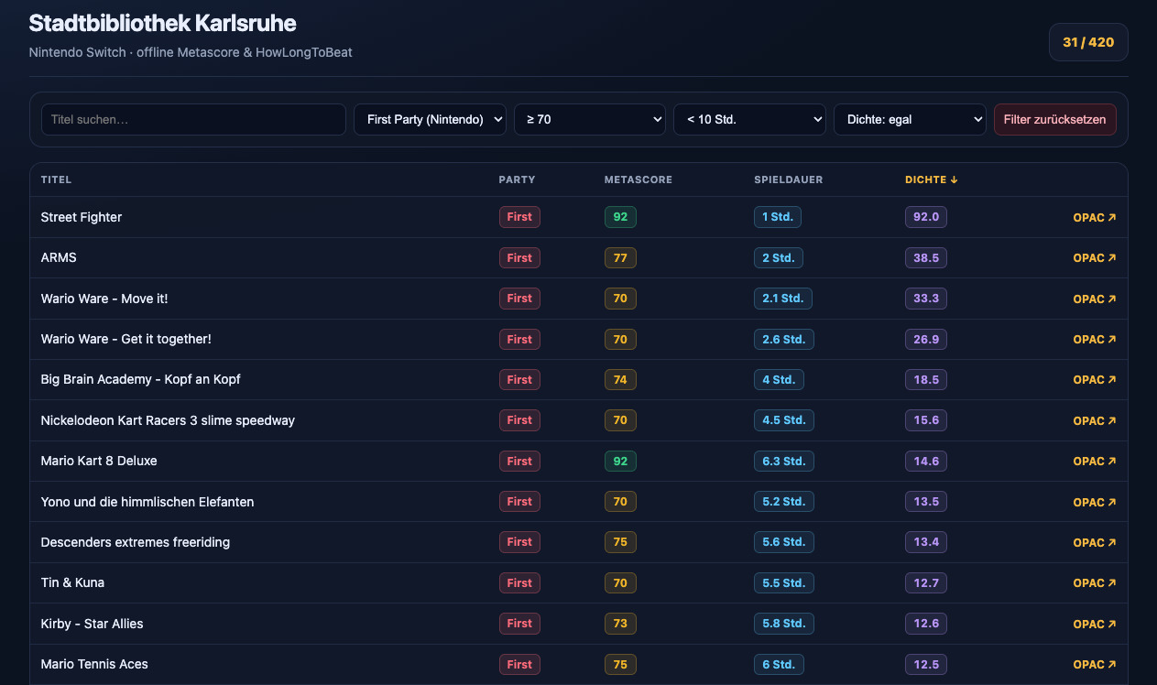Viewport: 1157px width, 685px height.
Task: Open OPAC link for Kirby - Star Allies
Action: tap(1095, 624)
